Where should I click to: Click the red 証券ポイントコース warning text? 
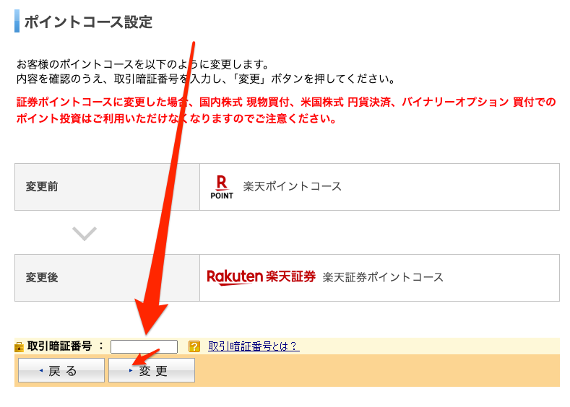pyautogui.click(x=286, y=110)
